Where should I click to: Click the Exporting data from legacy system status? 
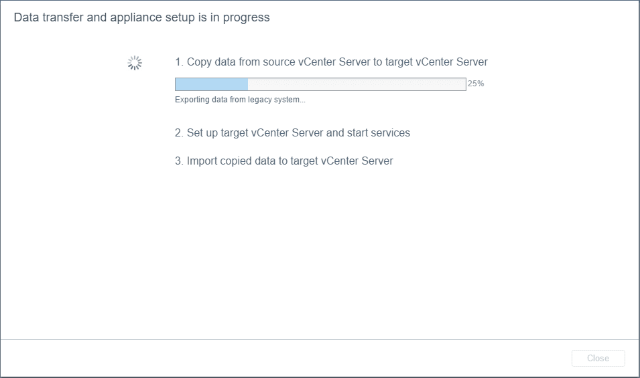pos(240,100)
